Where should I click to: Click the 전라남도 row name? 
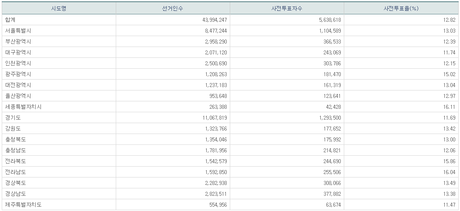click(x=16, y=172)
